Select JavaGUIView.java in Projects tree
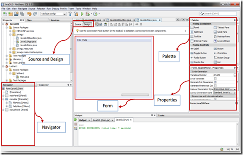 click(28, 45)
